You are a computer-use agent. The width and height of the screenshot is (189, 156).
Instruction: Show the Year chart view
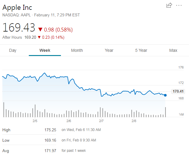(x=109, y=50)
